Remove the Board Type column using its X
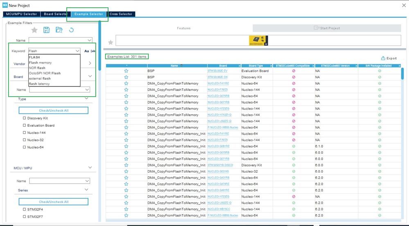 271,66
